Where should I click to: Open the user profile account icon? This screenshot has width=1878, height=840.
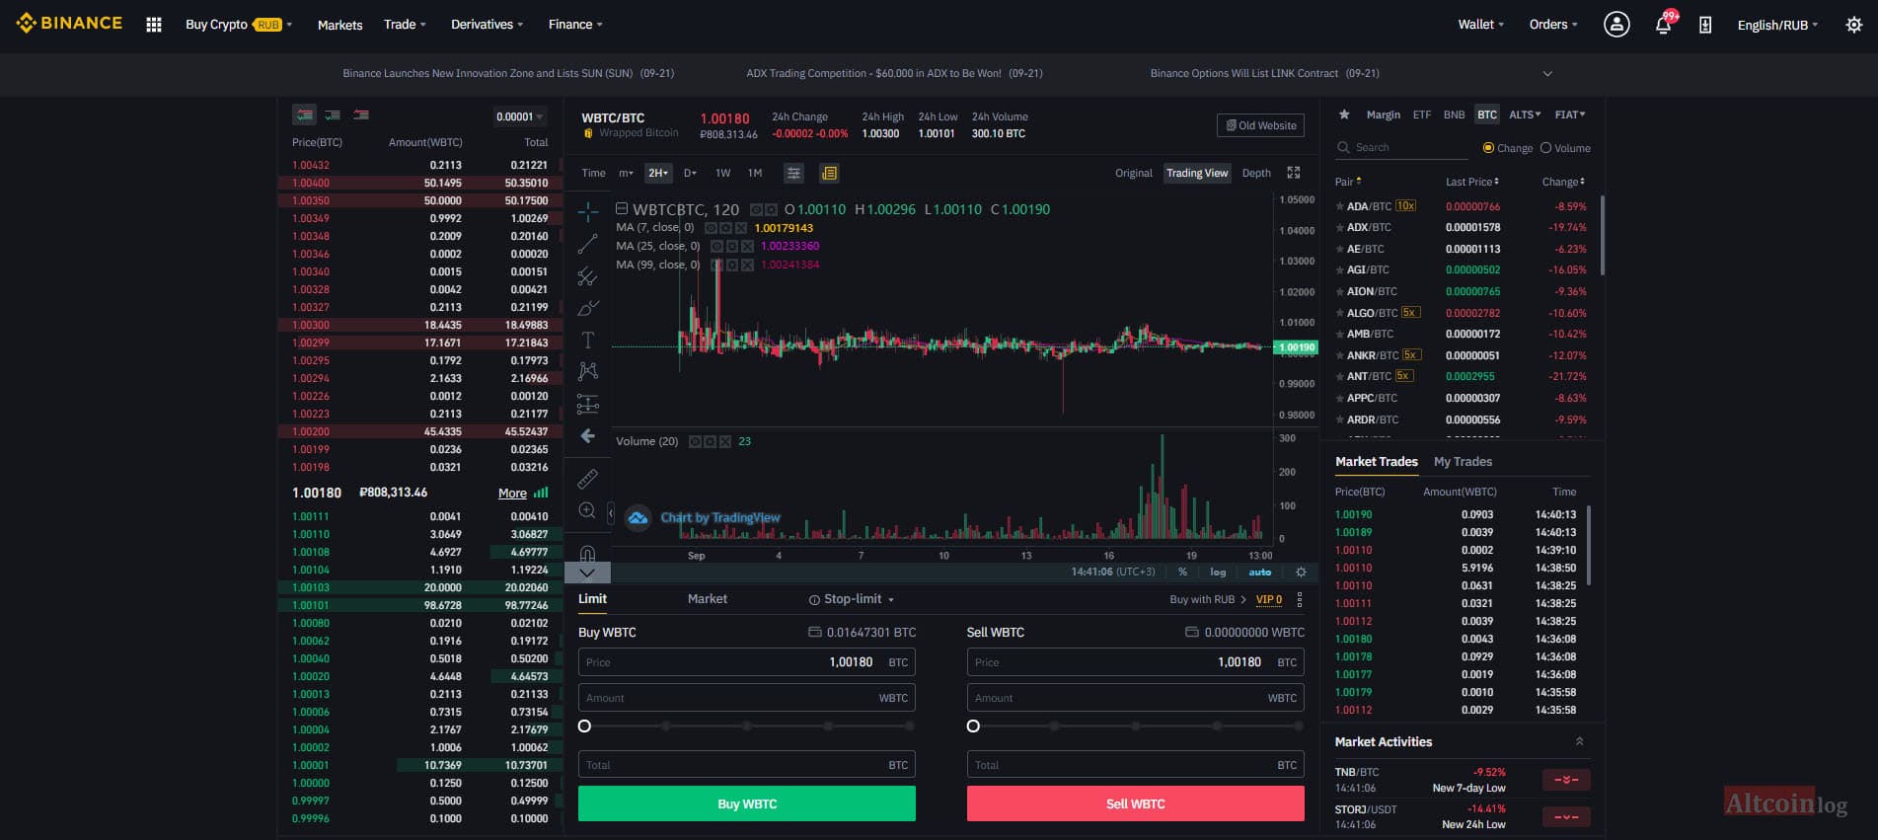1616,25
